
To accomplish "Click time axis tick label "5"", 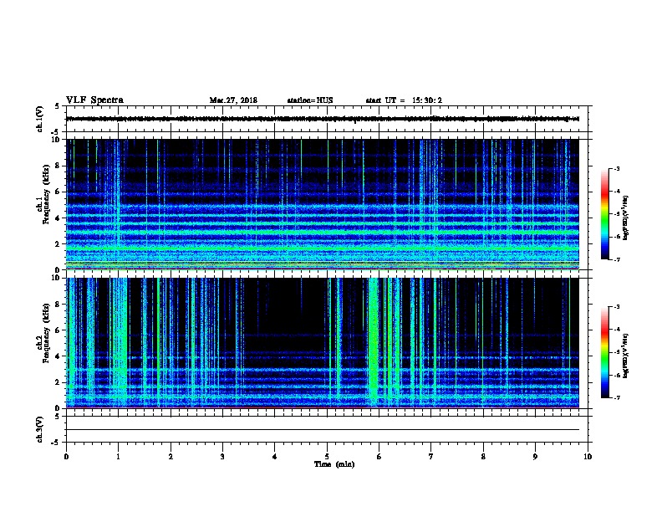I will [327, 457].
